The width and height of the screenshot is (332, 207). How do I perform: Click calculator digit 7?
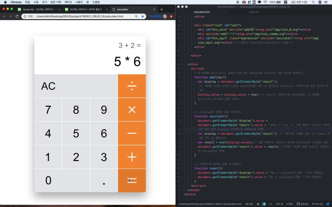(48, 110)
